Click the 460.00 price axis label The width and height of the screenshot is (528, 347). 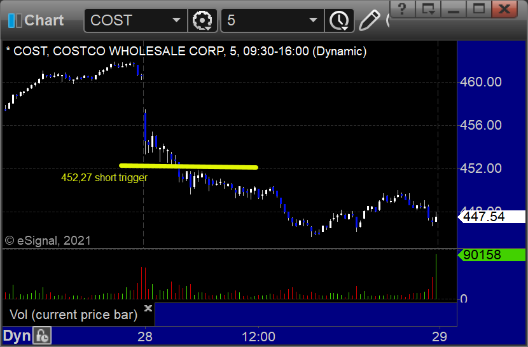[480, 82]
